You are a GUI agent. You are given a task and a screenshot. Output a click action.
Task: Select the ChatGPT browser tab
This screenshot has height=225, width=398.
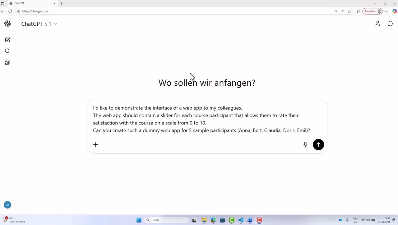pos(31,3)
